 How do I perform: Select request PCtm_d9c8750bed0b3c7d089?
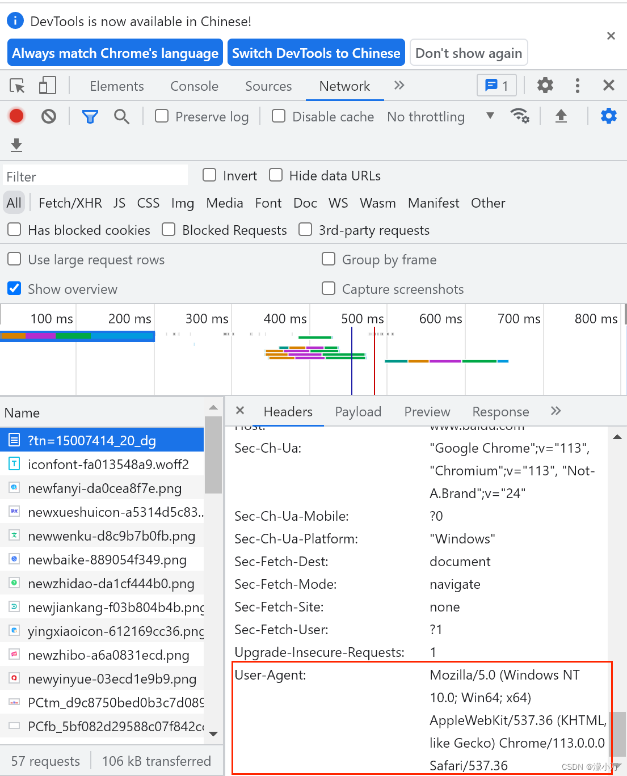pyautogui.click(x=102, y=702)
